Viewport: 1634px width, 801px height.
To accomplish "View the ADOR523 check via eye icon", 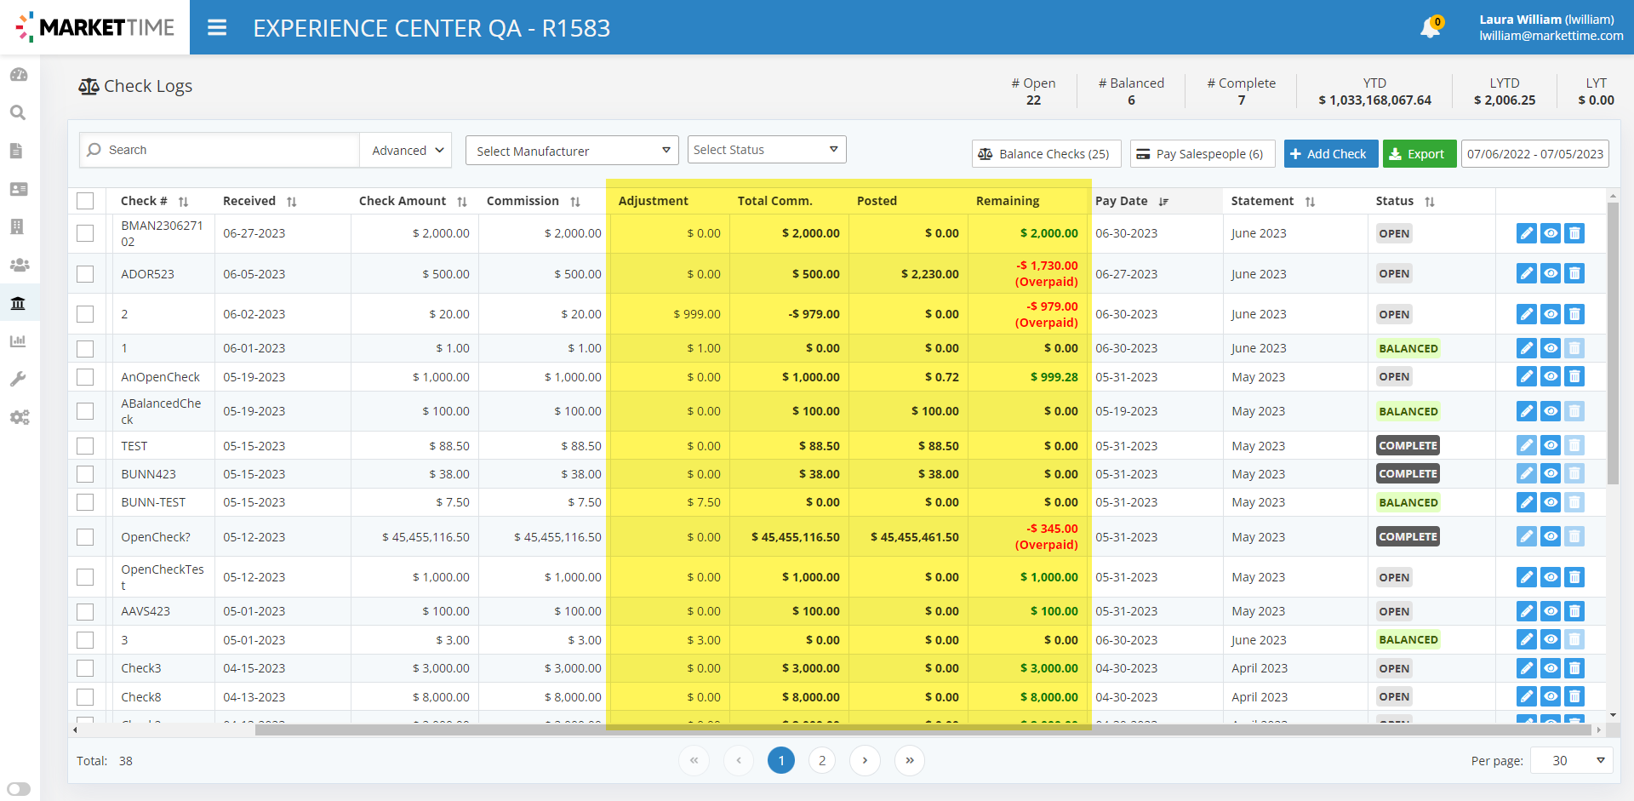I will tap(1551, 273).
